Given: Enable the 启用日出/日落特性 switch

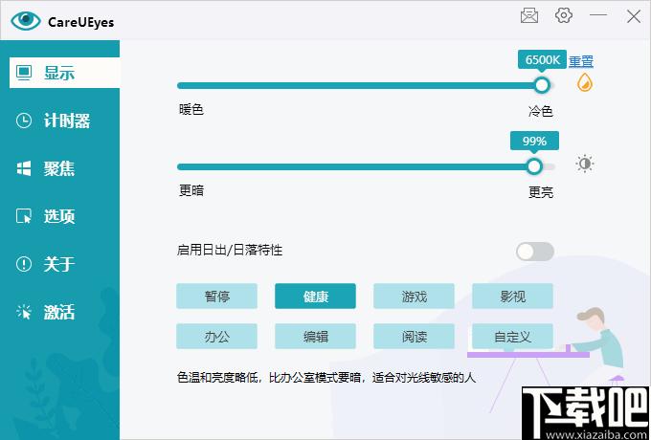Looking at the screenshot, I should click(x=535, y=252).
